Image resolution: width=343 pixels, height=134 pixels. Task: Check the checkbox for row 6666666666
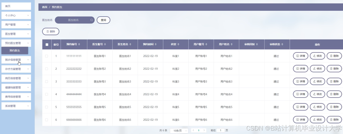point(47,120)
